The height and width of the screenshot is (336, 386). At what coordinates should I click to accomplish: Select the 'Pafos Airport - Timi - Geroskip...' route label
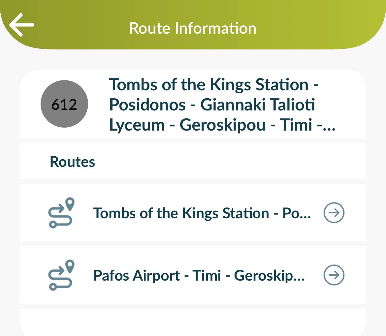pos(199,275)
